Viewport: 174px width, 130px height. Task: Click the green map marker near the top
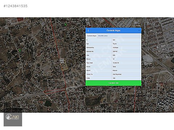pyautogui.click(x=65, y=25)
